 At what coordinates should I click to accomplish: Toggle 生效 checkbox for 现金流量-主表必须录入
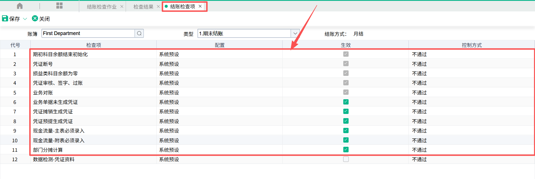coord(346,131)
